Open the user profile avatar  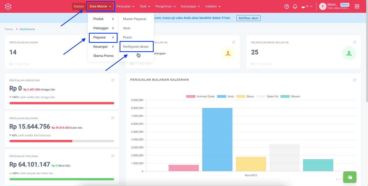tap(323, 6)
